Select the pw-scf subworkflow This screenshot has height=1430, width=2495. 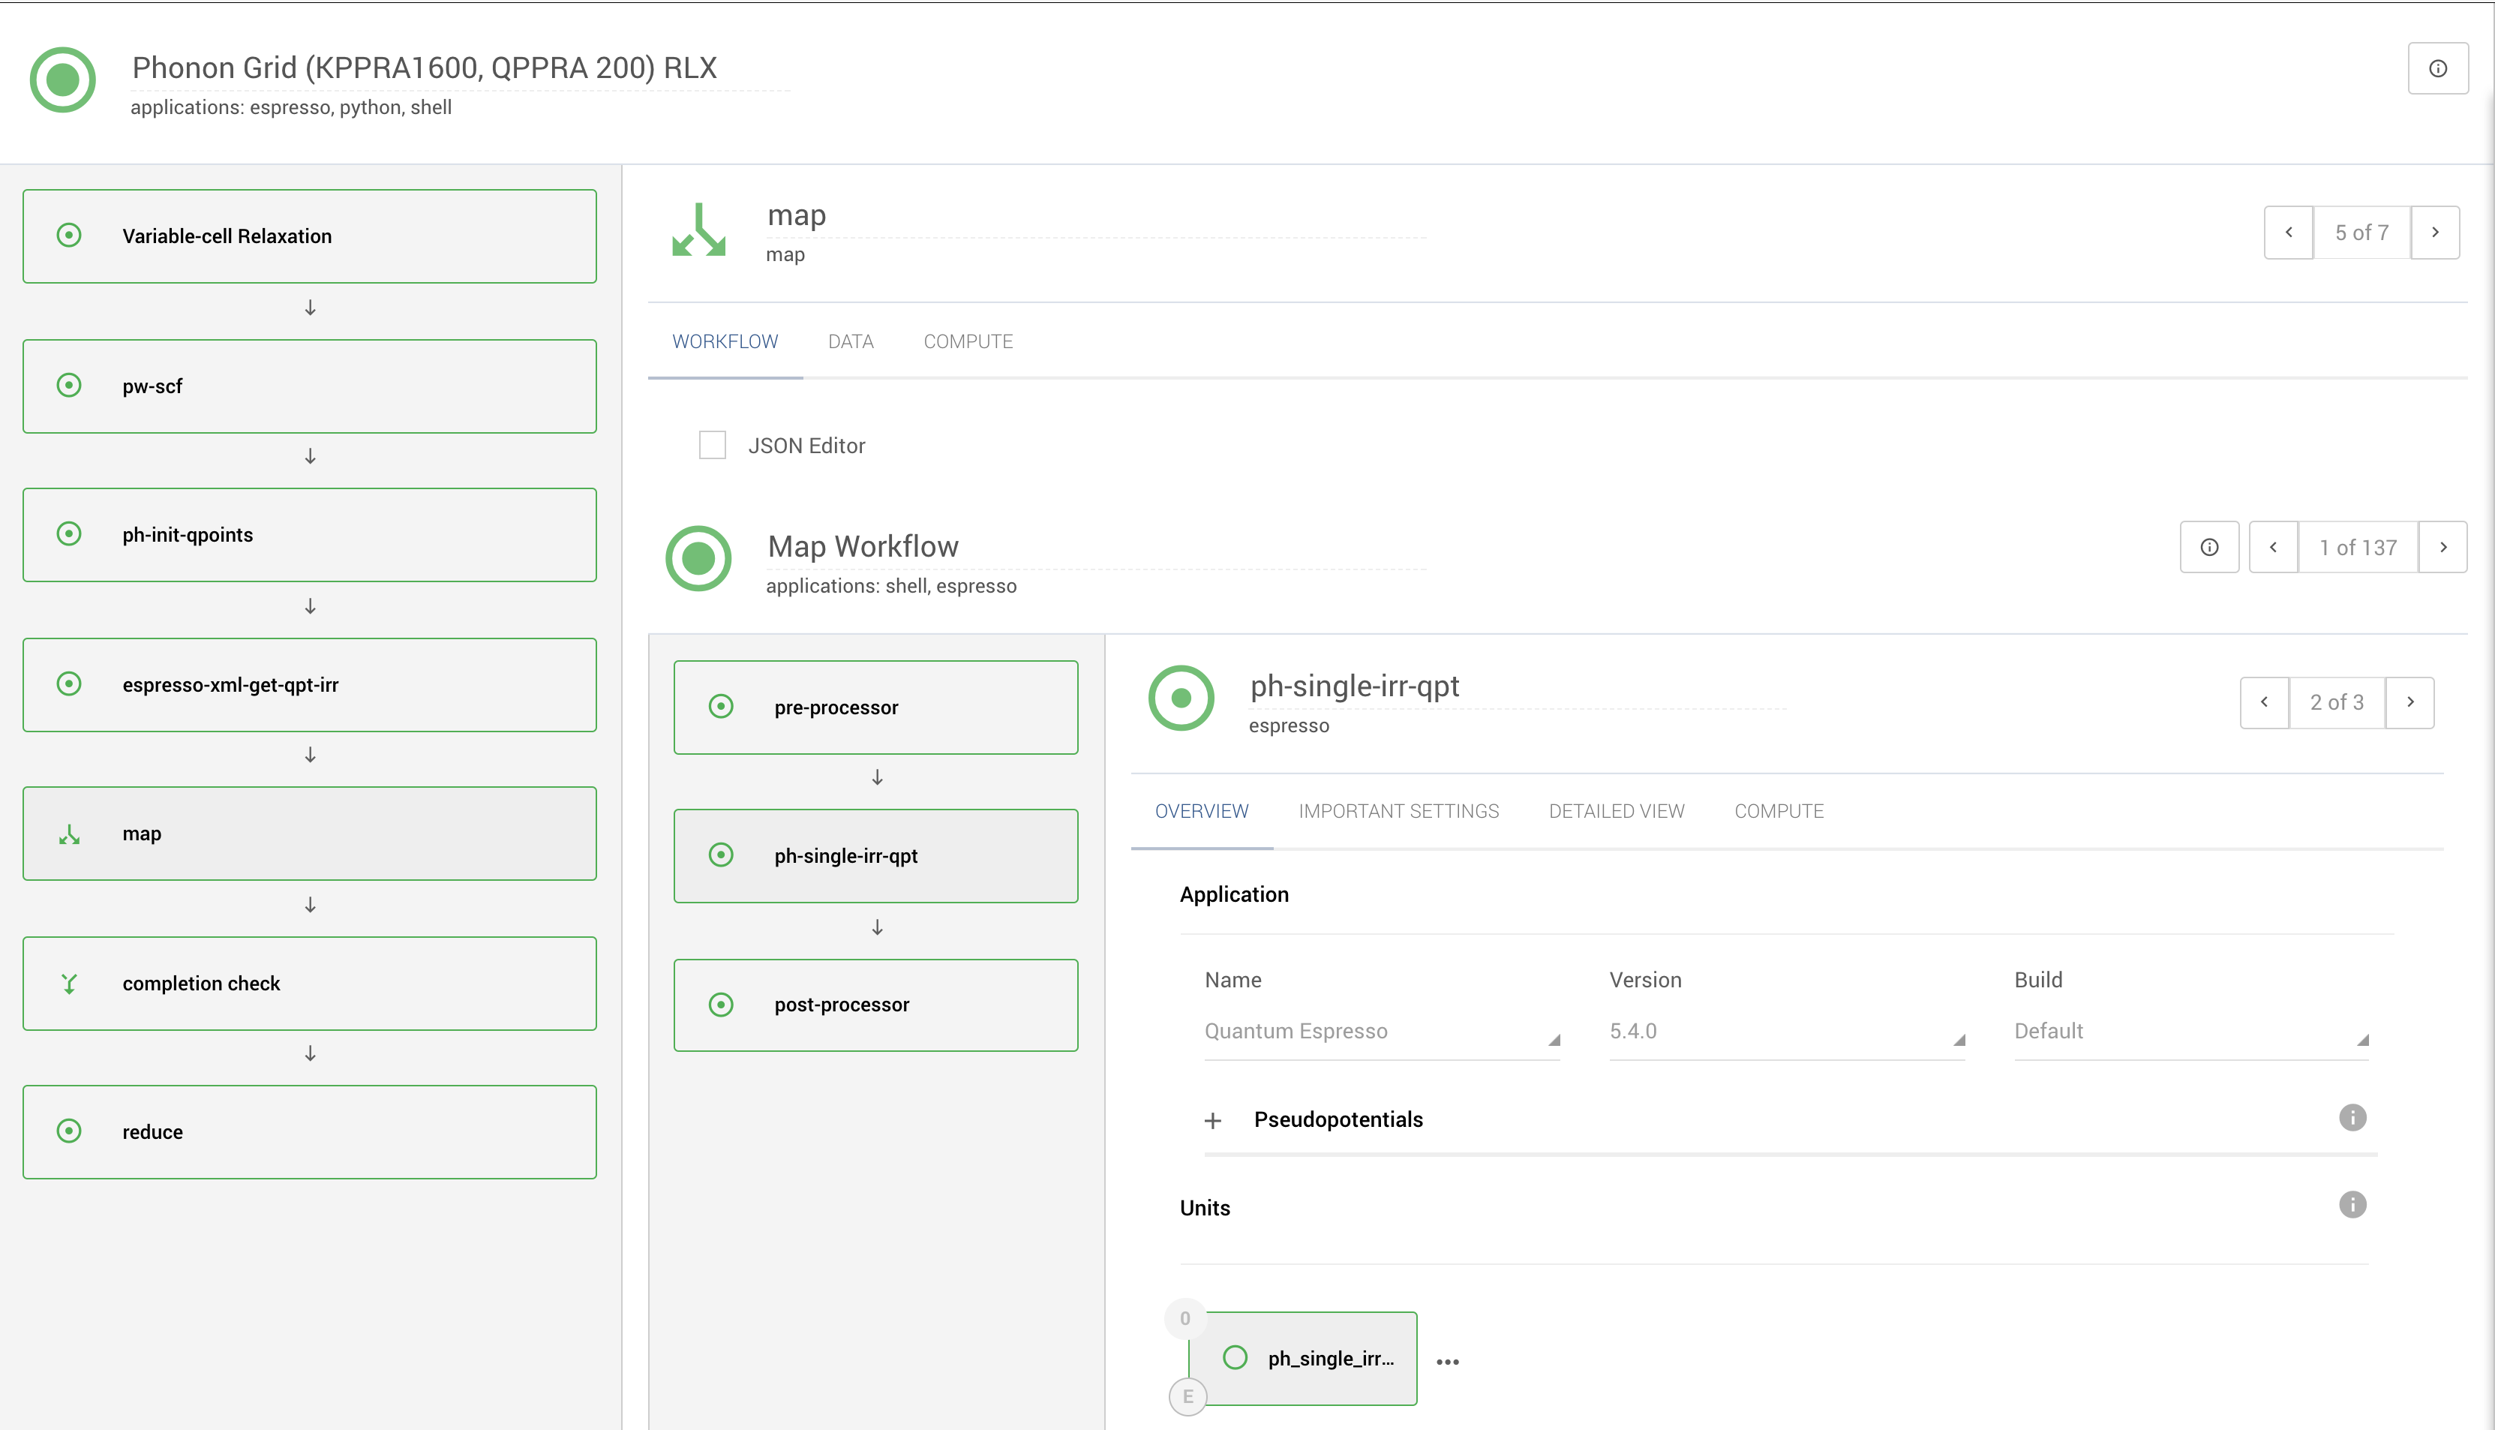[x=309, y=386]
